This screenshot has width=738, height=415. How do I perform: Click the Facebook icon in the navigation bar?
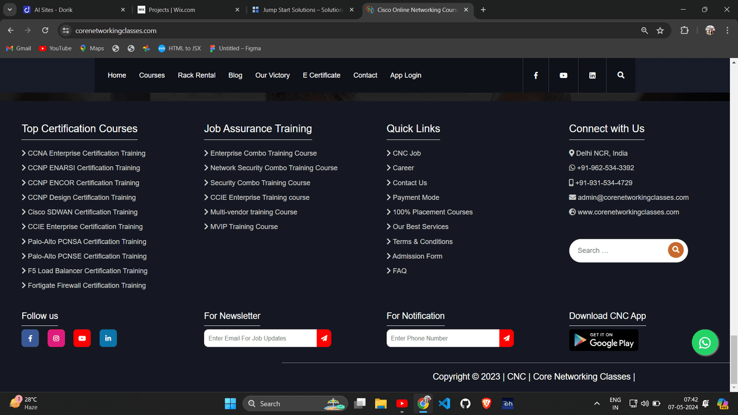tap(536, 75)
